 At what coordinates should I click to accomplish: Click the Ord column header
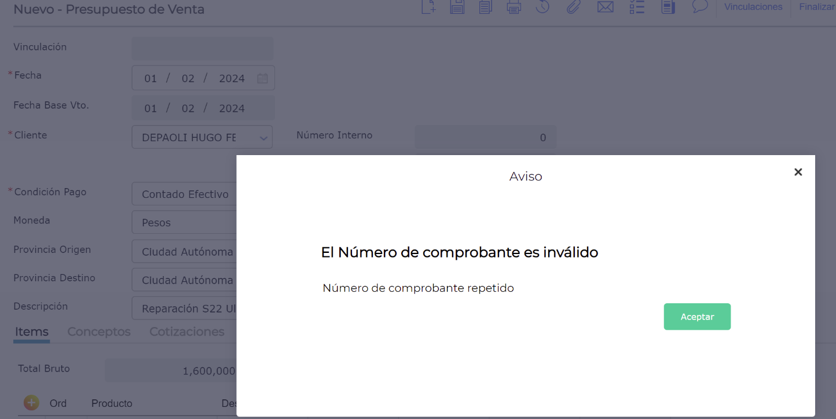(x=58, y=403)
